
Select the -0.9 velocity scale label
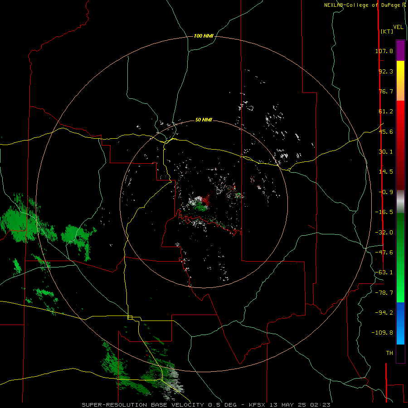pyautogui.click(x=386, y=192)
